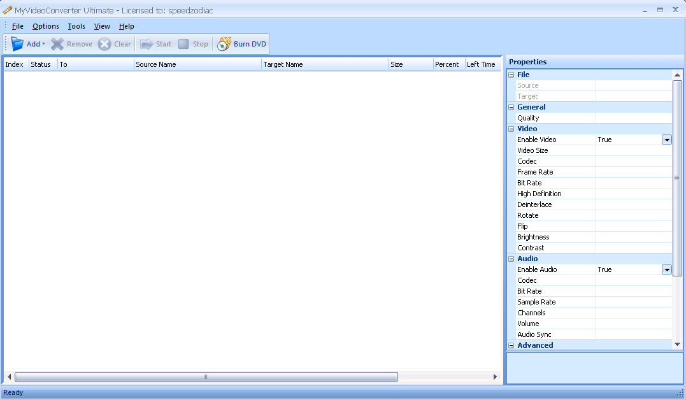Sort by Size column header

[x=411, y=64]
